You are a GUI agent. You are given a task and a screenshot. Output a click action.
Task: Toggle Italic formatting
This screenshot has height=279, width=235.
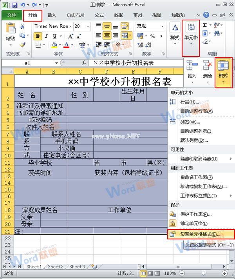[46, 36]
